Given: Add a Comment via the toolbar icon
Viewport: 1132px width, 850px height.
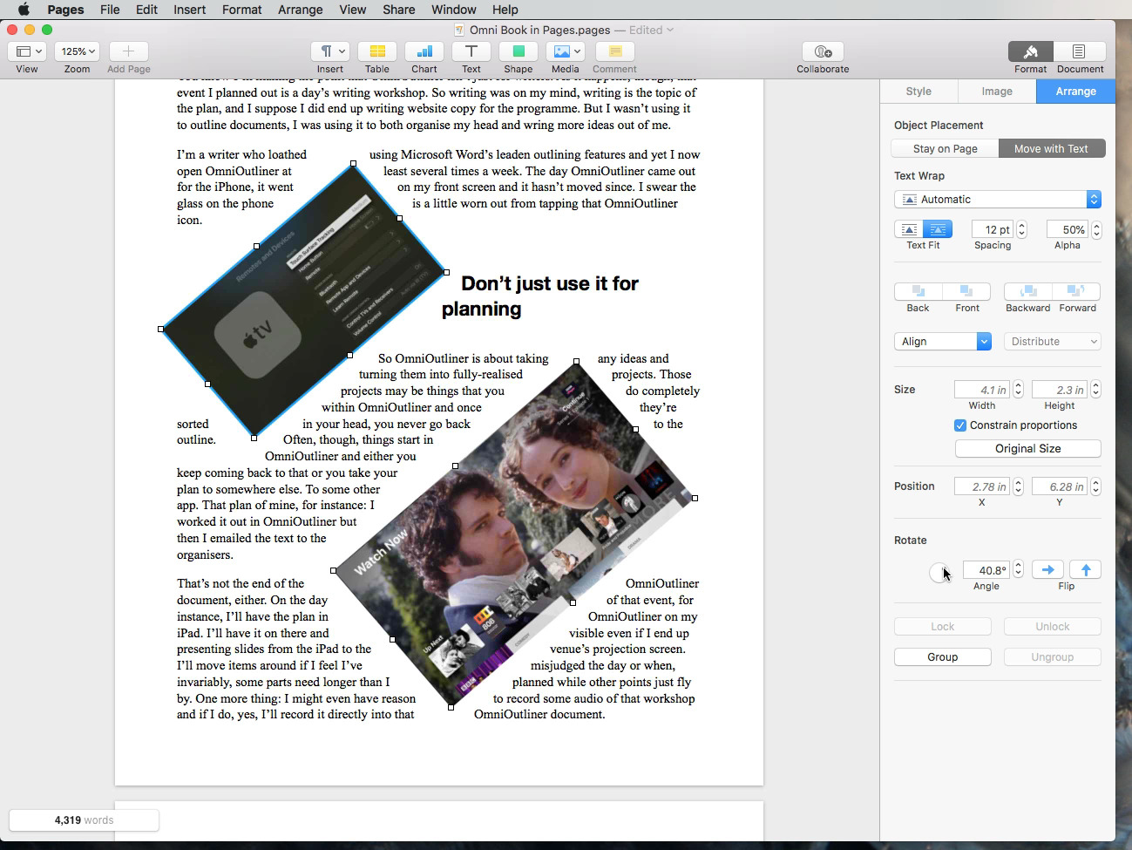Looking at the screenshot, I should pos(615,51).
